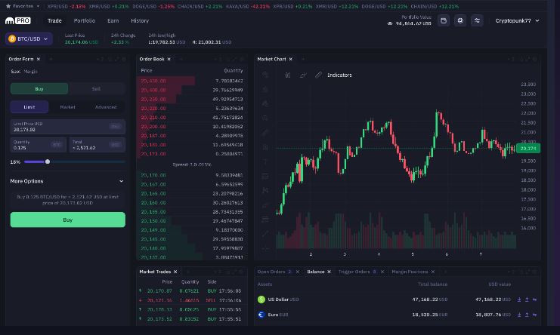Open the settings sliders icon in header
The width and height of the screenshot is (560, 335).
pyautogui.click(x=477, y=21)
